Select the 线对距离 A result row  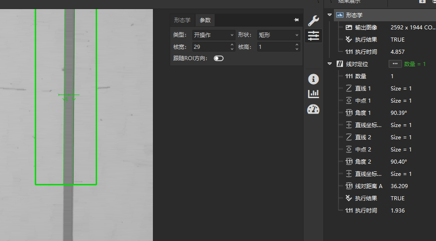[x=368, y=186]
